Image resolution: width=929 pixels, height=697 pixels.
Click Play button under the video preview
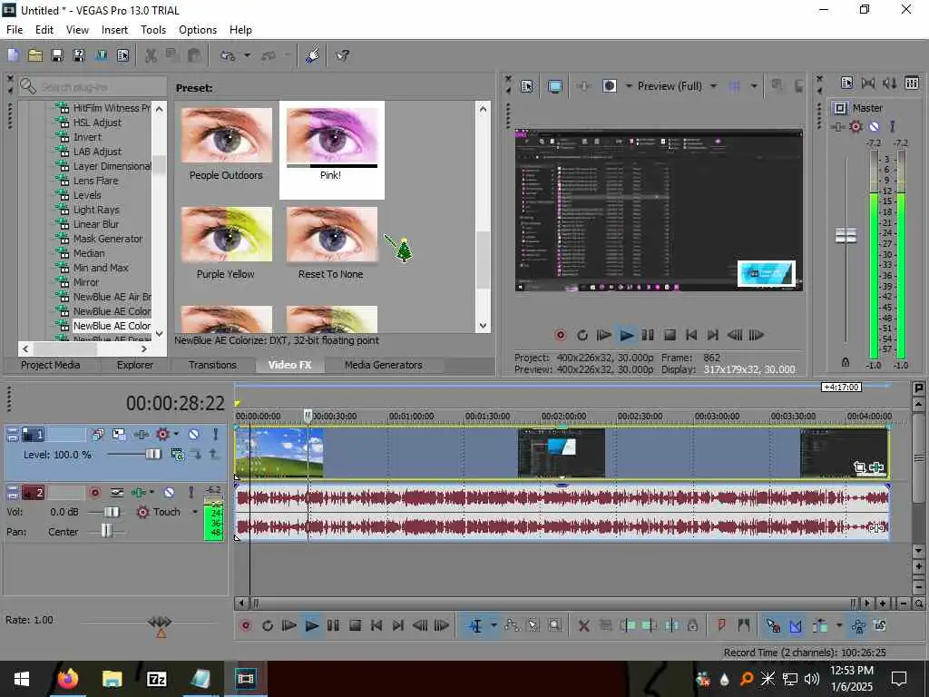click(626, 335)
